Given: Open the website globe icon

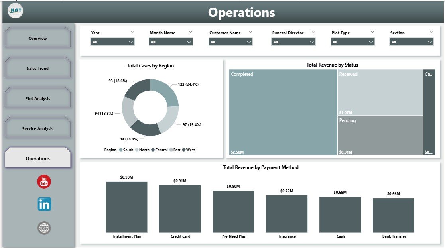Looking at the screenshot, I should pos(44,228).
